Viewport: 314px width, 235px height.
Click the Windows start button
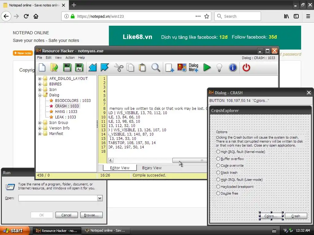(x=15, y=230)
